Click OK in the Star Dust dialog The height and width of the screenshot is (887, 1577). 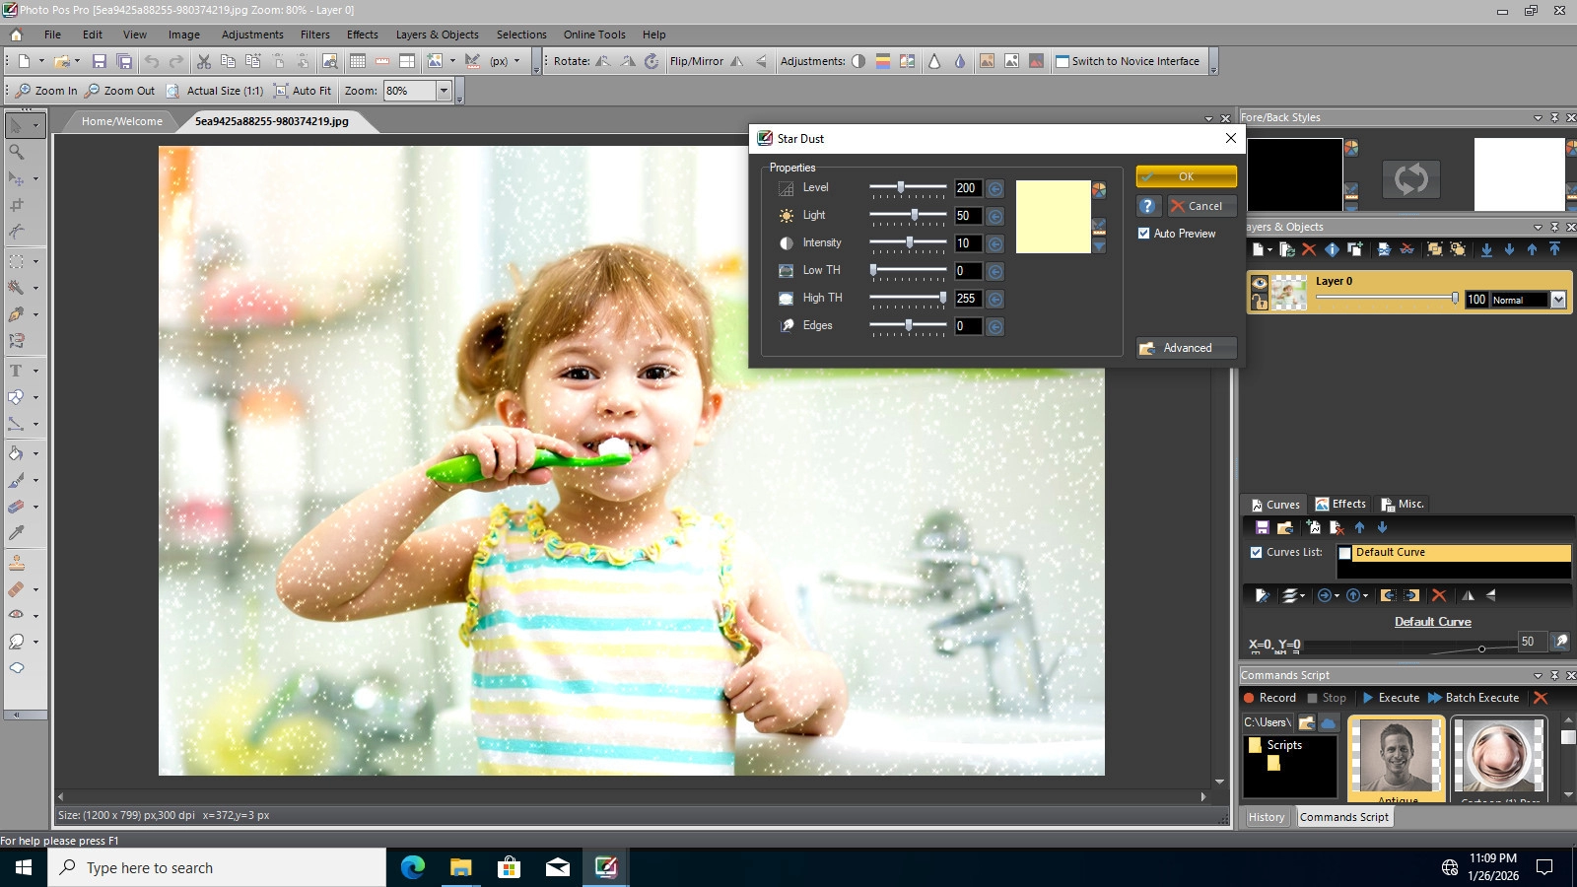click(x=1186, y=176)
